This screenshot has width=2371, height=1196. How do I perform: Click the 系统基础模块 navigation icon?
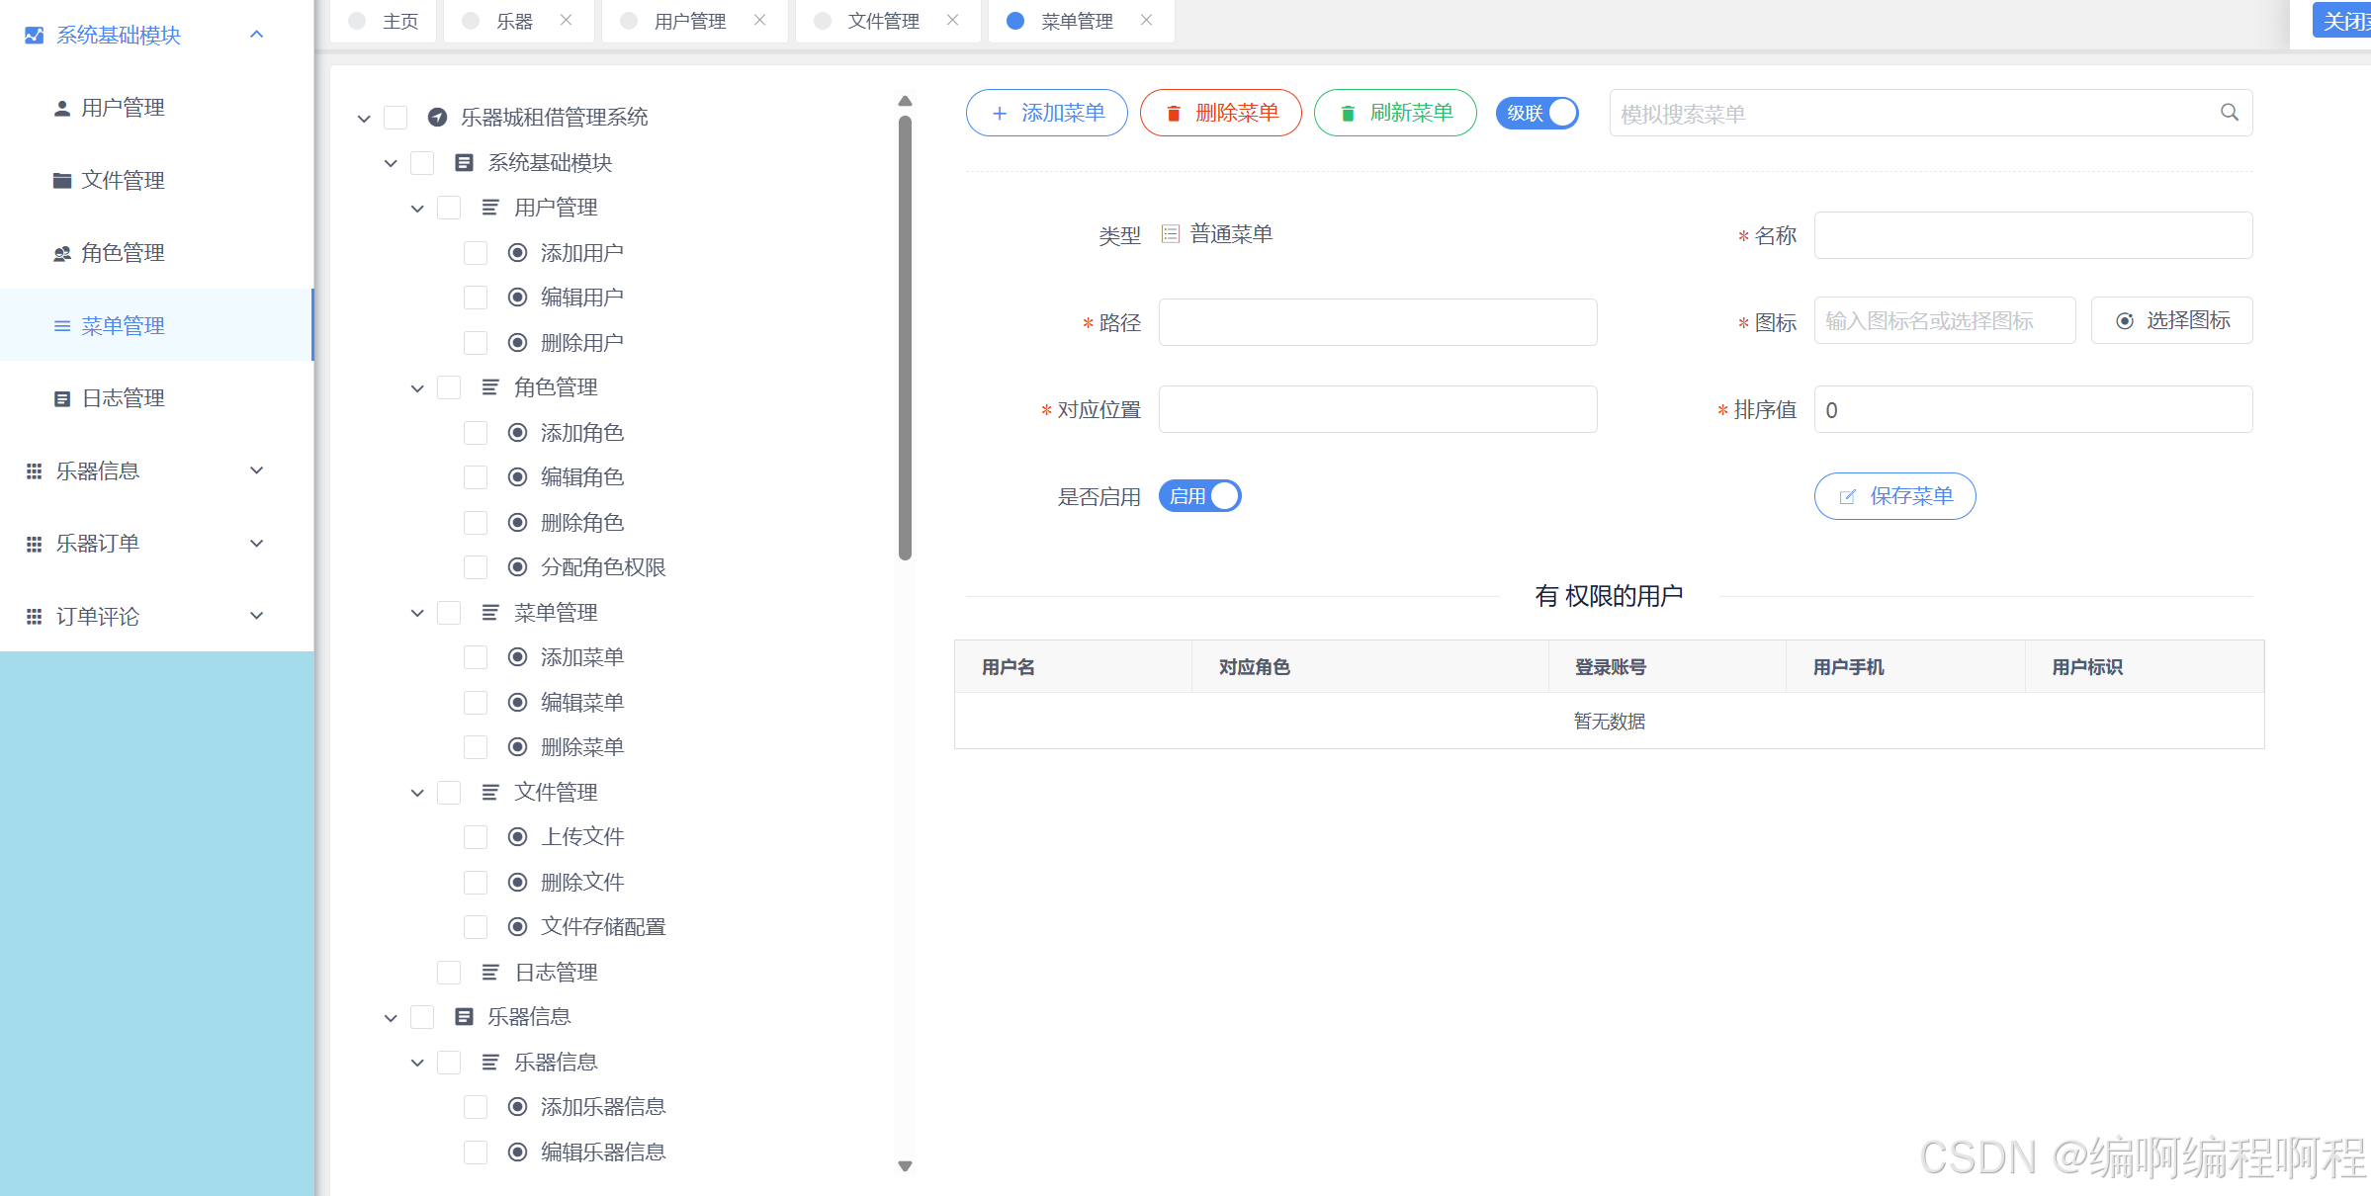[x=34, y=35]
